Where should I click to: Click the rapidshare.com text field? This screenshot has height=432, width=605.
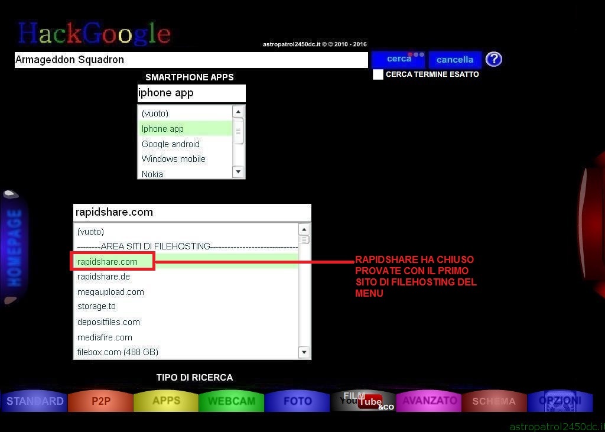click(x=192, y=212)
